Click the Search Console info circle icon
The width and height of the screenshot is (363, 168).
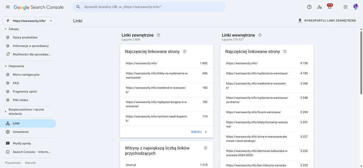8,152
